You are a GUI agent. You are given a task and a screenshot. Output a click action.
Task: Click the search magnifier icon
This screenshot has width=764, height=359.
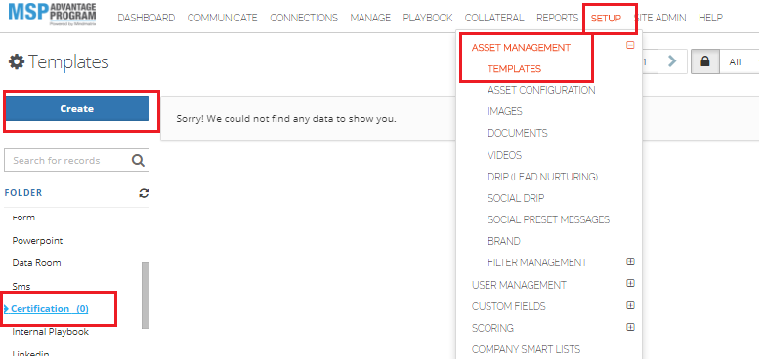tap(138, 161)
